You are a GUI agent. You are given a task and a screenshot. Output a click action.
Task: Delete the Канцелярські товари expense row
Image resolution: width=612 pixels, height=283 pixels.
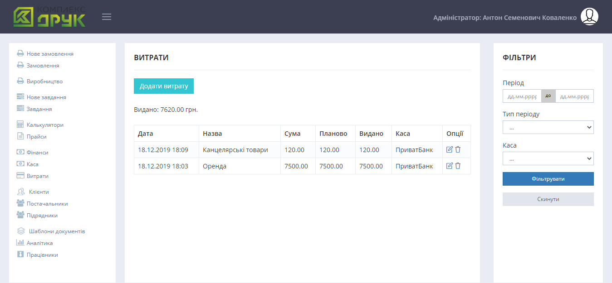point(458,149)
